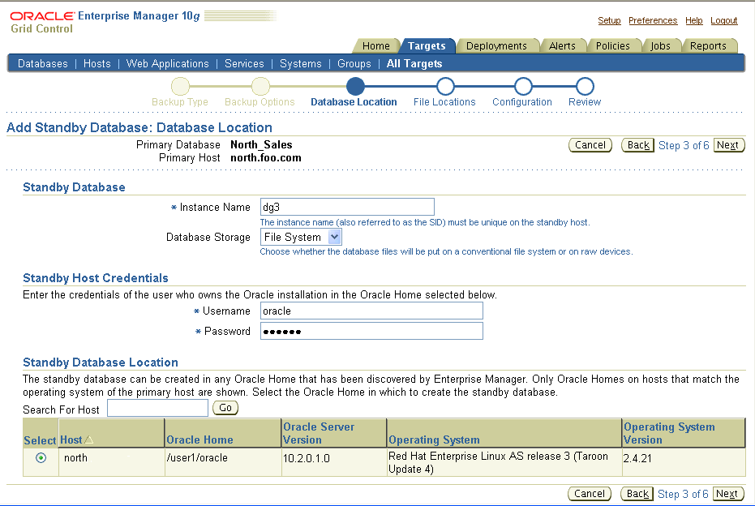
Task: Click Next to proceed to step 4
Action: (727, 144)
